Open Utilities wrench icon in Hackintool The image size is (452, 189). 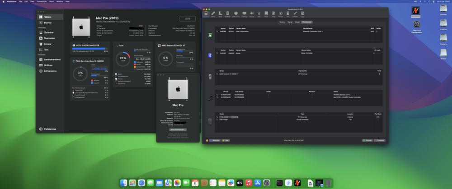pos(295,14)
